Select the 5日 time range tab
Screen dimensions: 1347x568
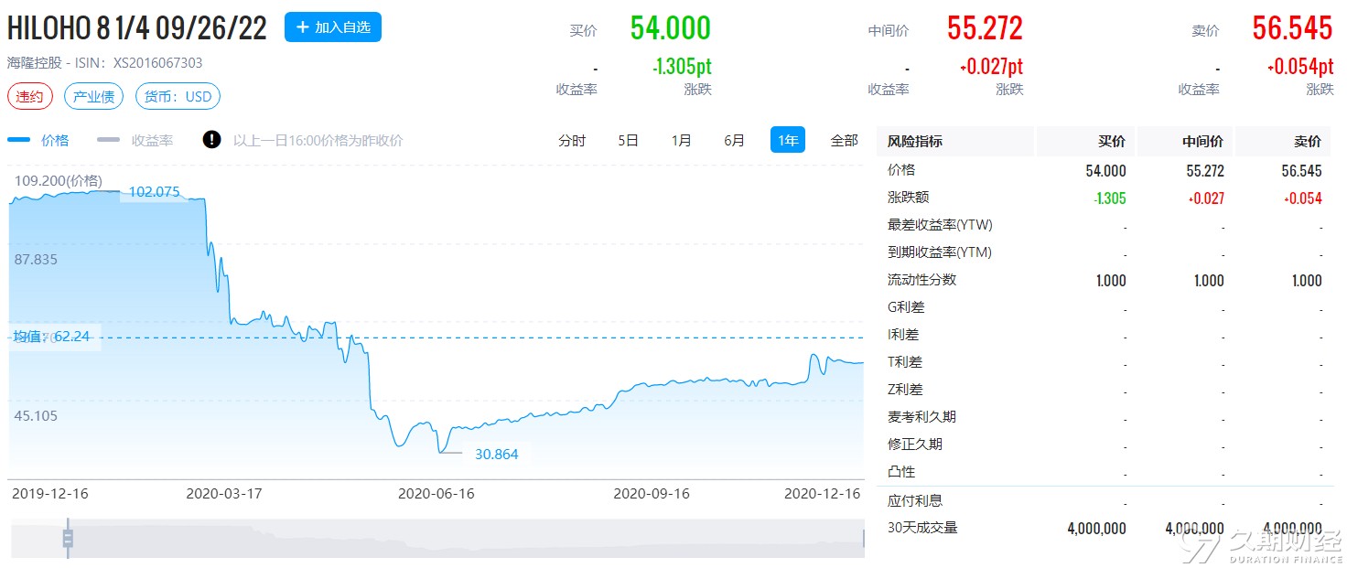628,140
